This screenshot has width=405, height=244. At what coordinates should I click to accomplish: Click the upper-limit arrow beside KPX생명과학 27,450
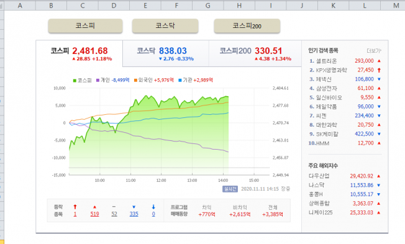[x=379, y=70]
